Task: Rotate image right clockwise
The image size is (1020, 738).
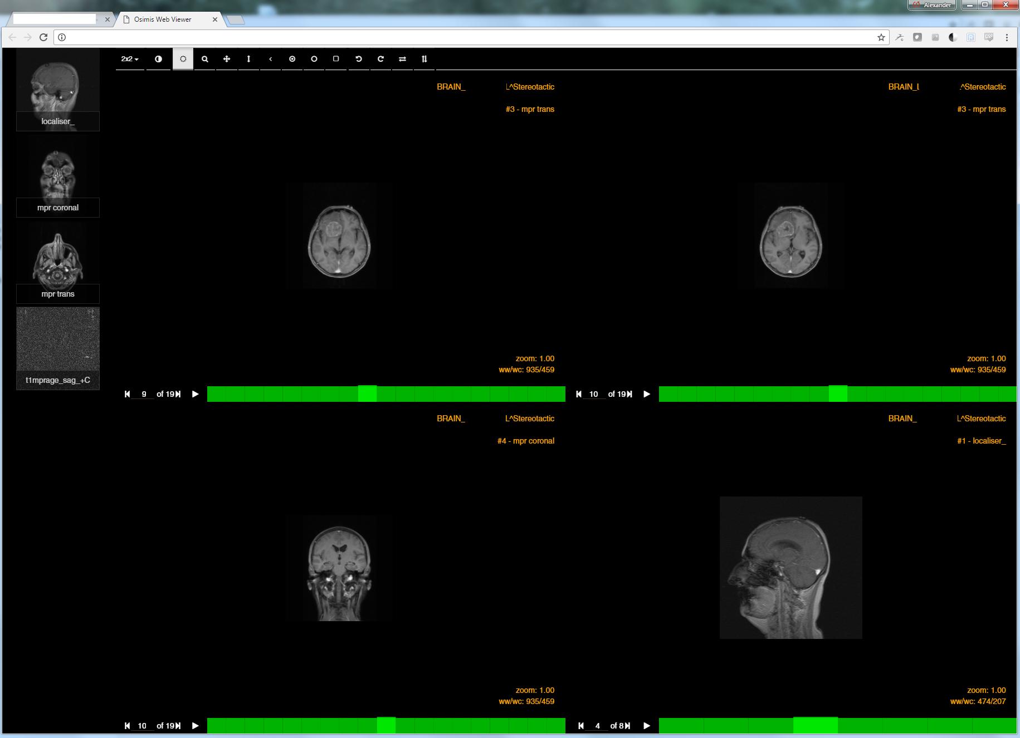Action: [380, 59]
